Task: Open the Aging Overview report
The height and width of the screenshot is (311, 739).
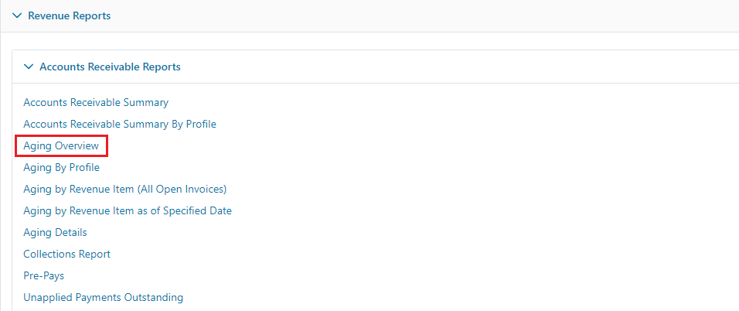Action: (61, 145)
